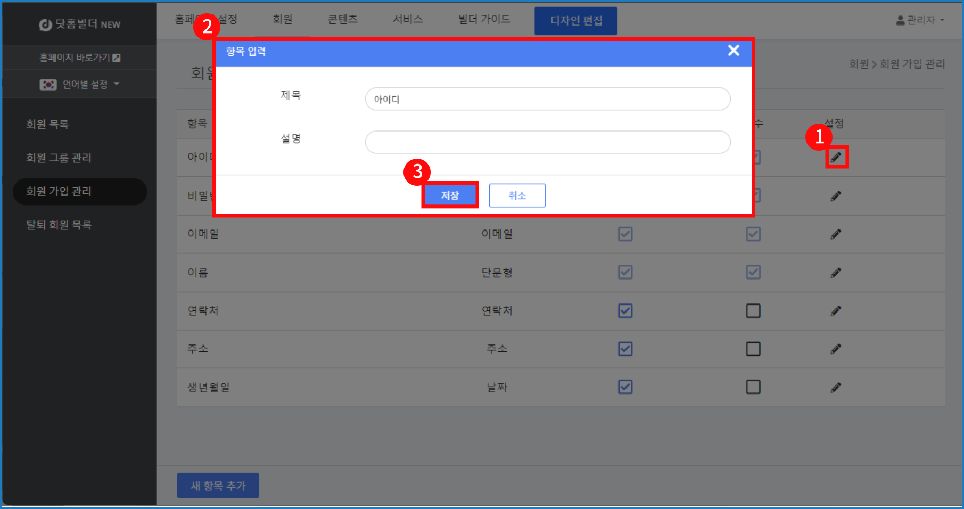Screen dimensions: 964x509
Task: Toggle the 연락처 usage checkbox
Action: [x=625, y=311]
